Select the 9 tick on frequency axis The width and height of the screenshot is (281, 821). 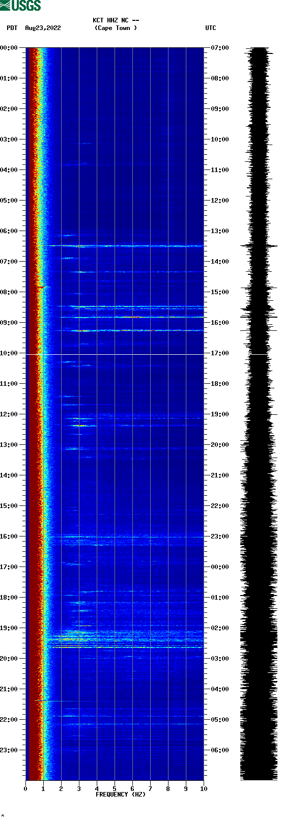point(186,789)
